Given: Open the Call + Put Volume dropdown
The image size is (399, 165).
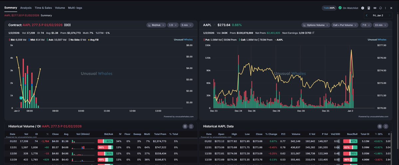Looking at the screenshot, I should point(345,25).
